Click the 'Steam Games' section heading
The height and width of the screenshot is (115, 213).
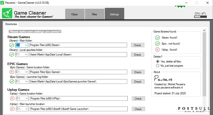[x=19, y=37]
